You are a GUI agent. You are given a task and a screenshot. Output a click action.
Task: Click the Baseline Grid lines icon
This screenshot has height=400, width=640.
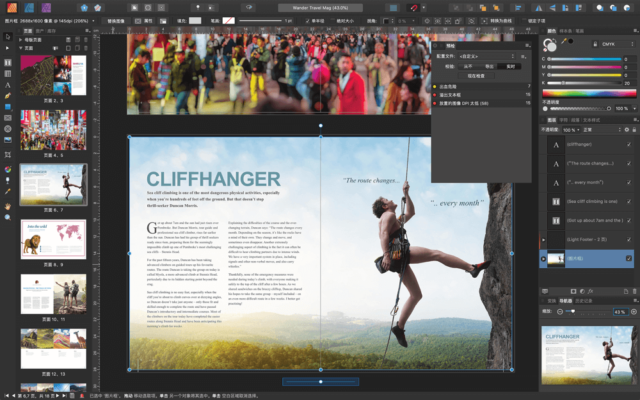393,8
